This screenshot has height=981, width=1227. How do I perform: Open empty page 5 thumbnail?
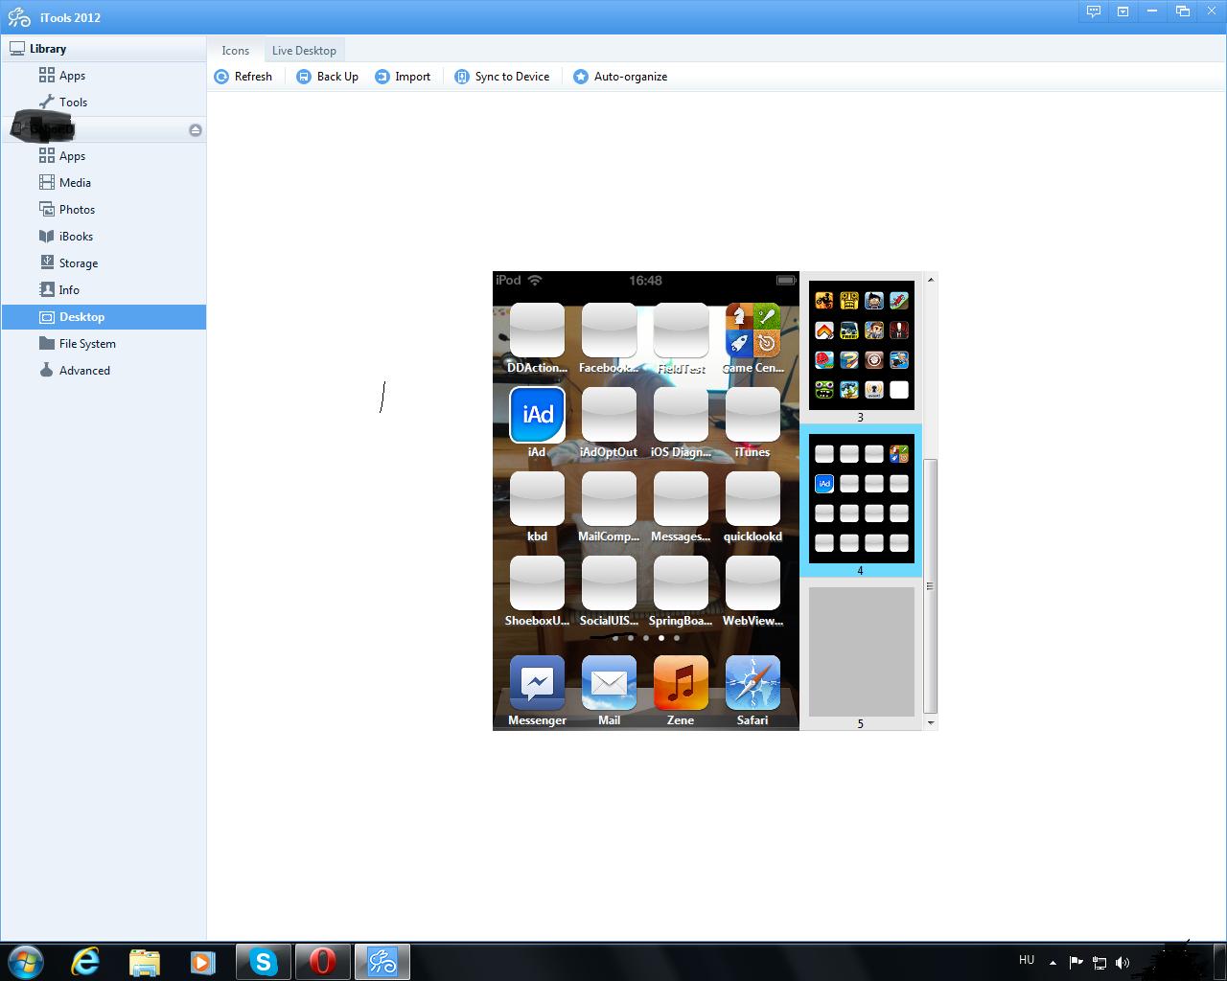point(861,651)
